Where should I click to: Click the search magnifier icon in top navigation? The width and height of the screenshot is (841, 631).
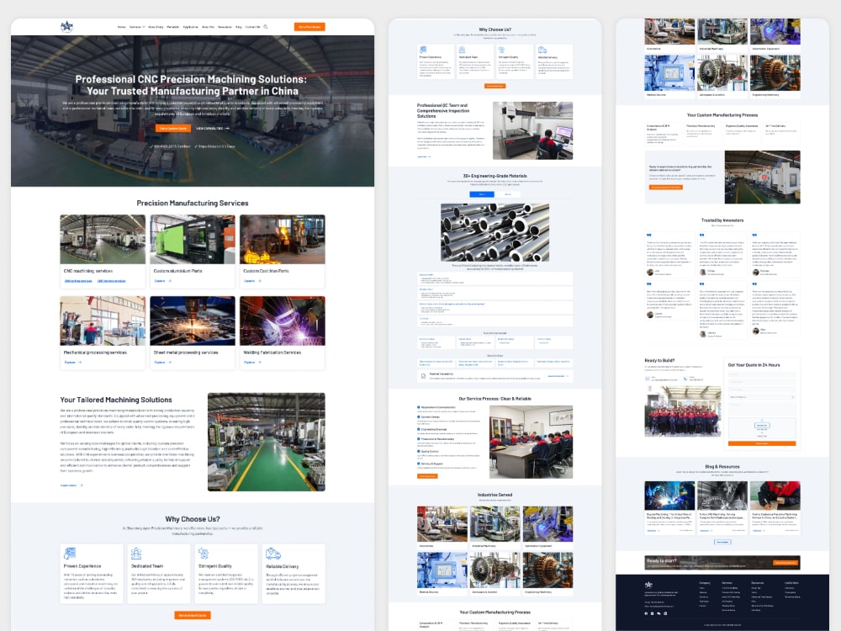click(x=266, y=27)
